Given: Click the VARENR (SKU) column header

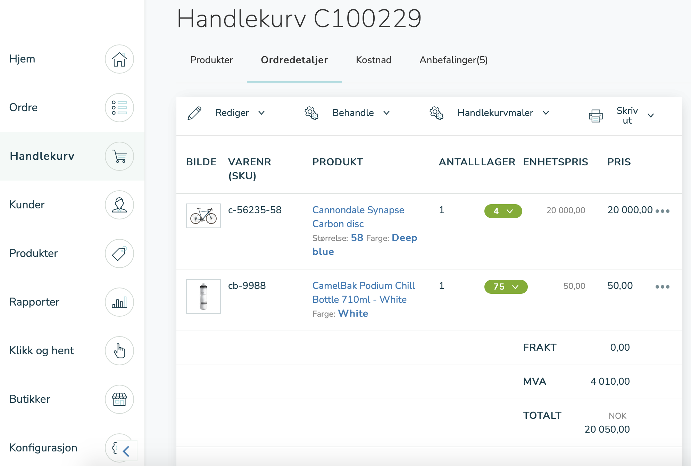Looking at the screenshot, I should (249, 169).
